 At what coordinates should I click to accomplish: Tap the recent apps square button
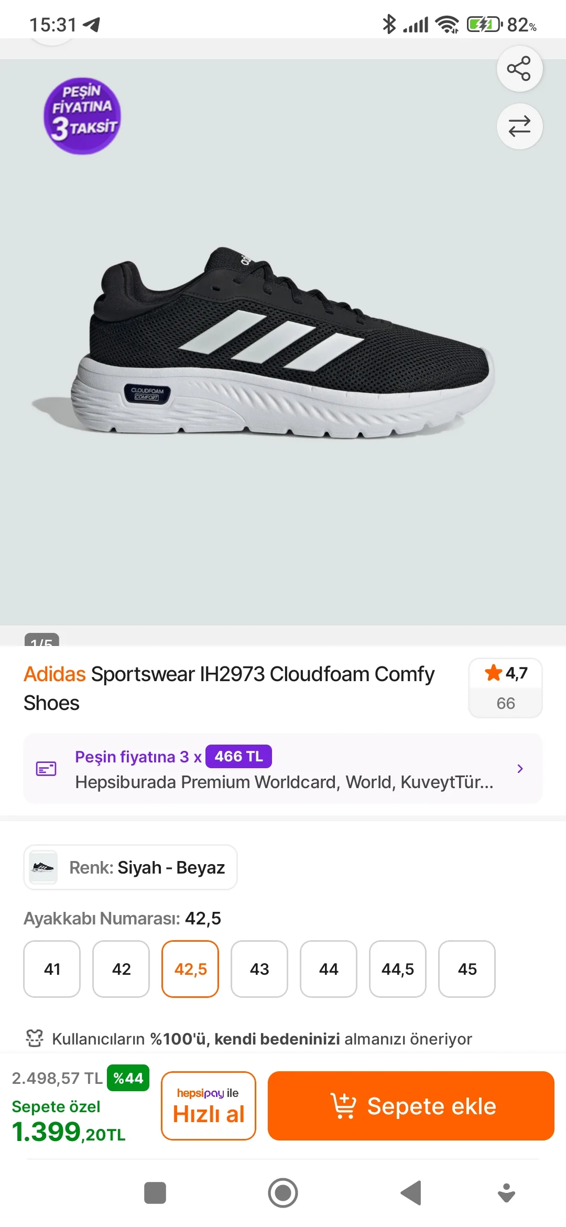[155, 1193]
